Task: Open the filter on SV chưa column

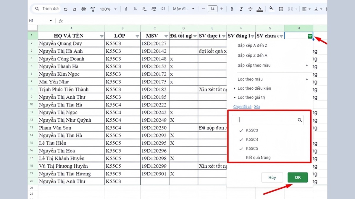Action: (281, 36)
